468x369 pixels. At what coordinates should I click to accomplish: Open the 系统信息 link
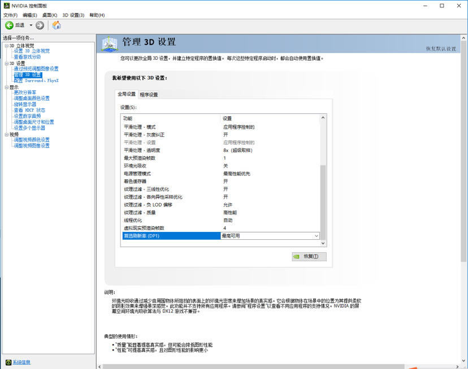tap(21, 362)
